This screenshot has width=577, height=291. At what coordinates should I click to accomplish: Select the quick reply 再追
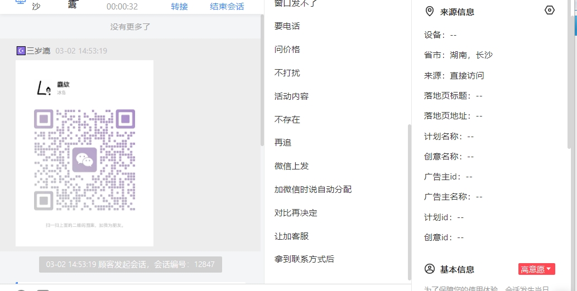[x=282, y=143]
